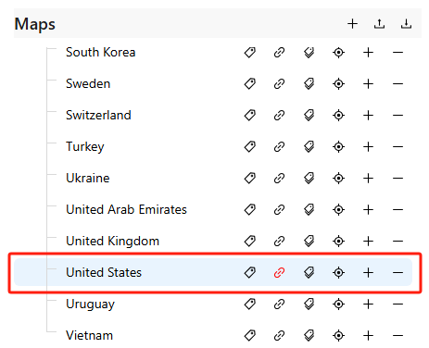Click the multi-tag icon for South Korea
429x348 pixels.
coord(309,53)
